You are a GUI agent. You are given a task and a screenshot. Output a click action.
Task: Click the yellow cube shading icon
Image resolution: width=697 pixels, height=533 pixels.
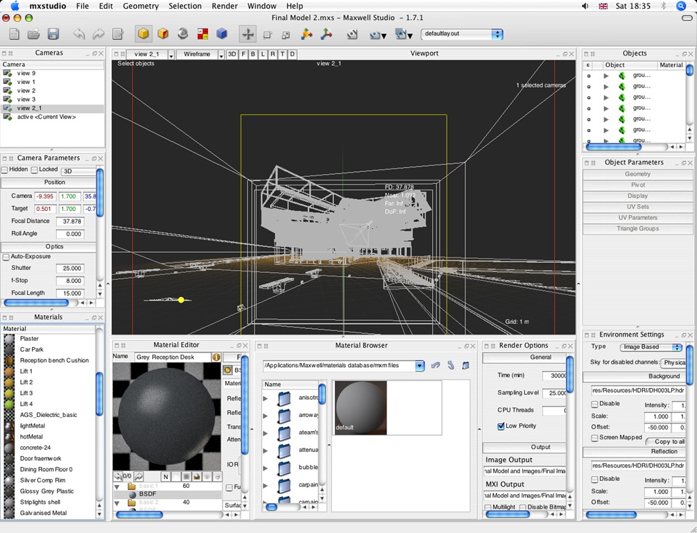click(143, 34)
